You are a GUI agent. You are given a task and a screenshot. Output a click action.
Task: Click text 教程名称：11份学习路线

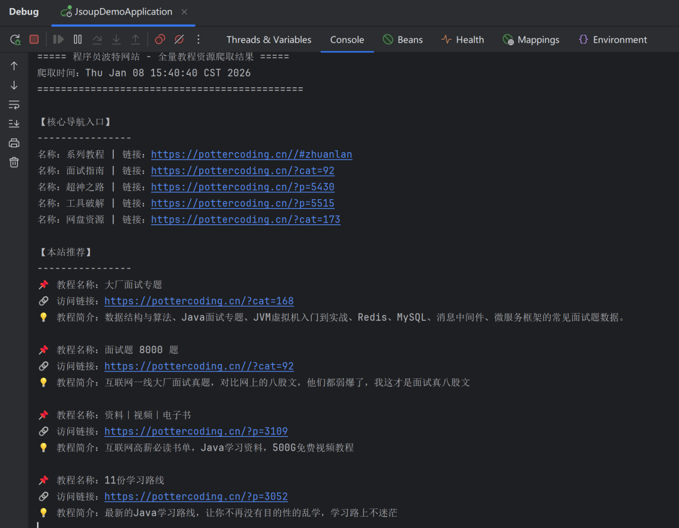pyautogui.click(x=111, y=480)
